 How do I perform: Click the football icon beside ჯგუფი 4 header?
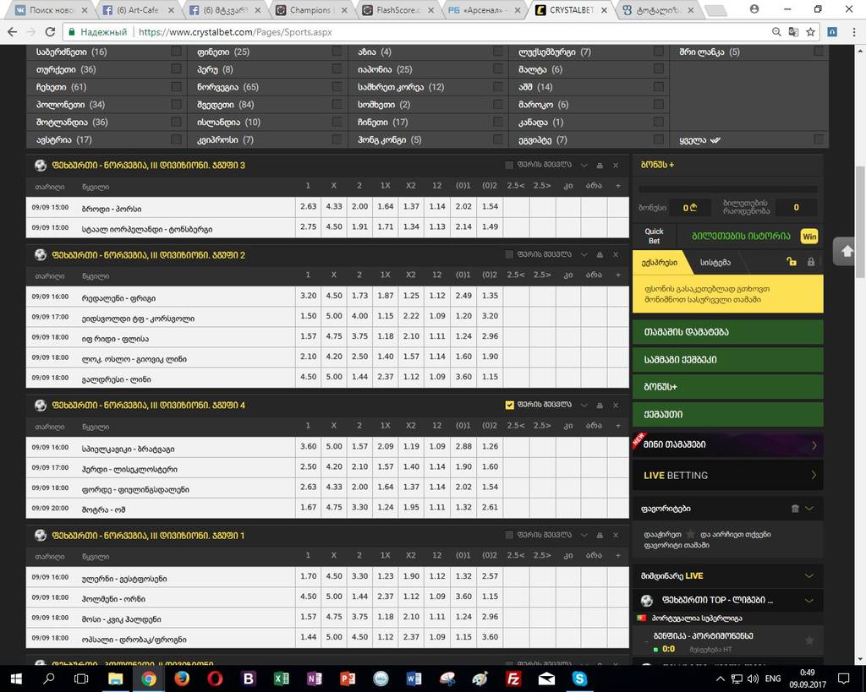pos(41,405)
